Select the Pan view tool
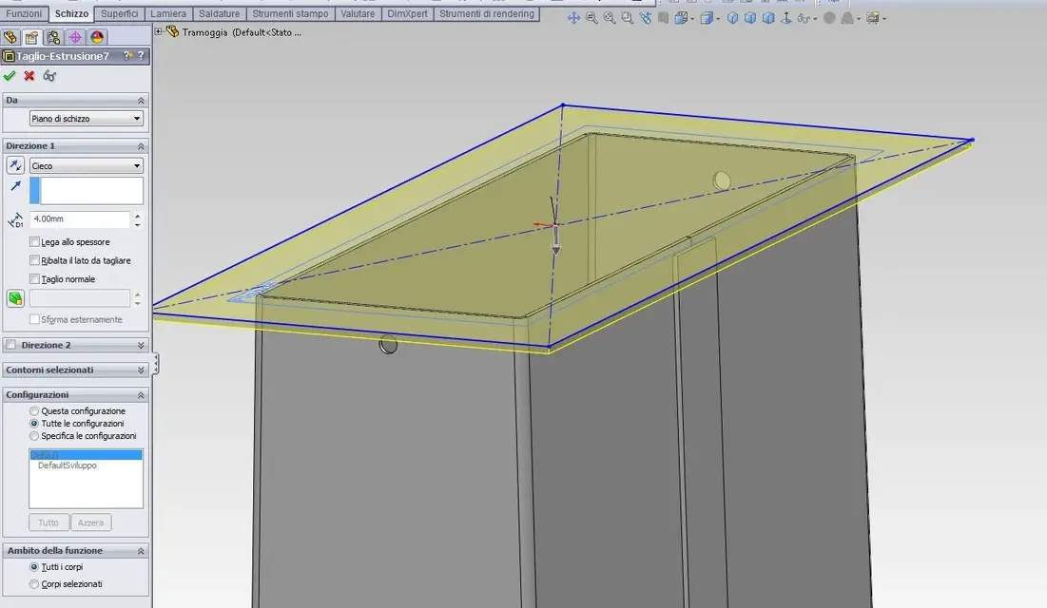The image size is (1047, 608). 573,18
